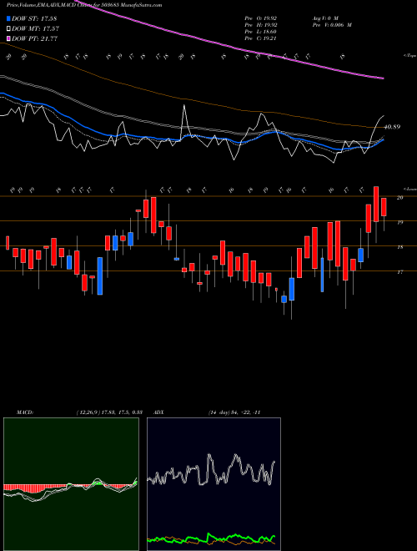Click the price axis label 18
The height and width of the screenshot is (551, 417).
pos(399,247)
